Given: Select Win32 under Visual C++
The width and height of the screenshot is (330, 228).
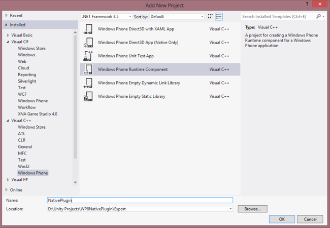Looking at the screenshot, I should (x=23, y=166).
